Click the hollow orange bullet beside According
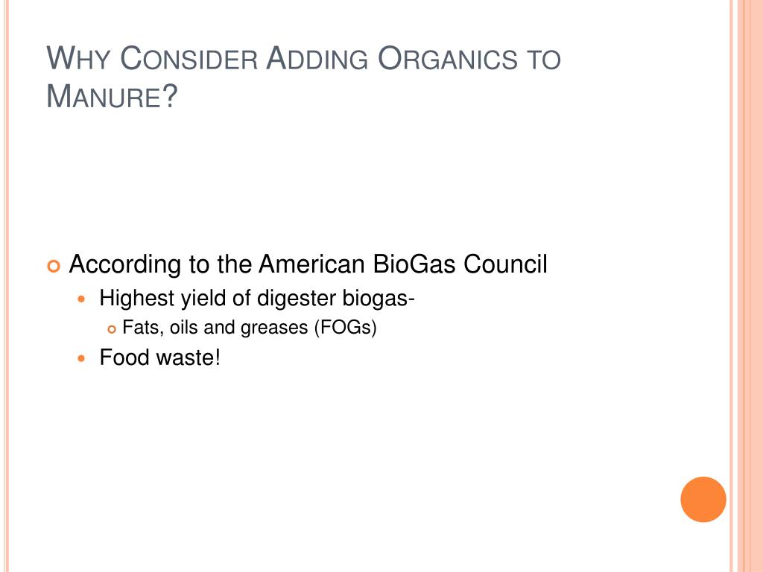The width and height of the screenshot is (763, 572). coord(54,267)
